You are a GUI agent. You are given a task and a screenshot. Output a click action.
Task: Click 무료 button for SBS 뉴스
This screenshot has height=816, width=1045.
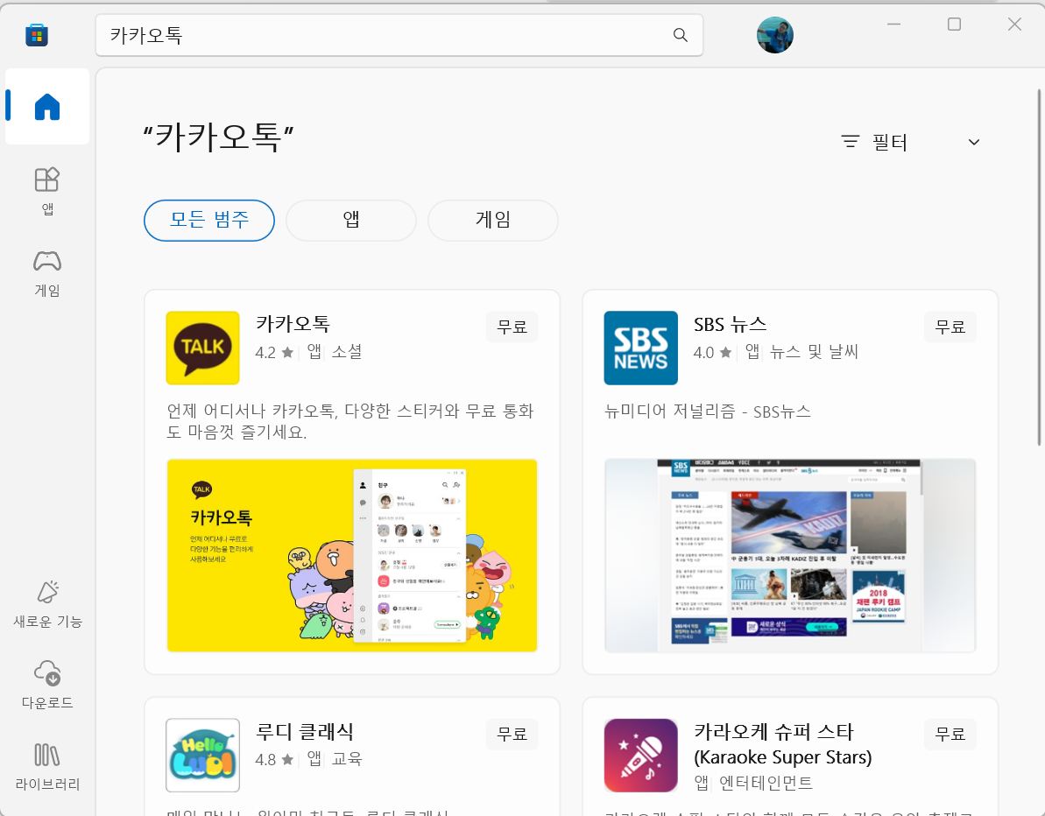point(950,327)
